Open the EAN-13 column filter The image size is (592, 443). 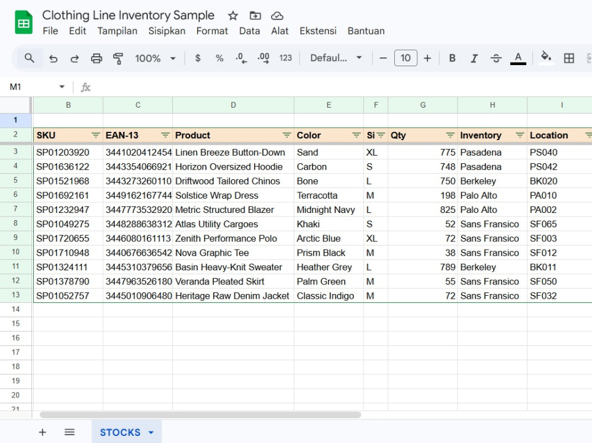[165, 135]
